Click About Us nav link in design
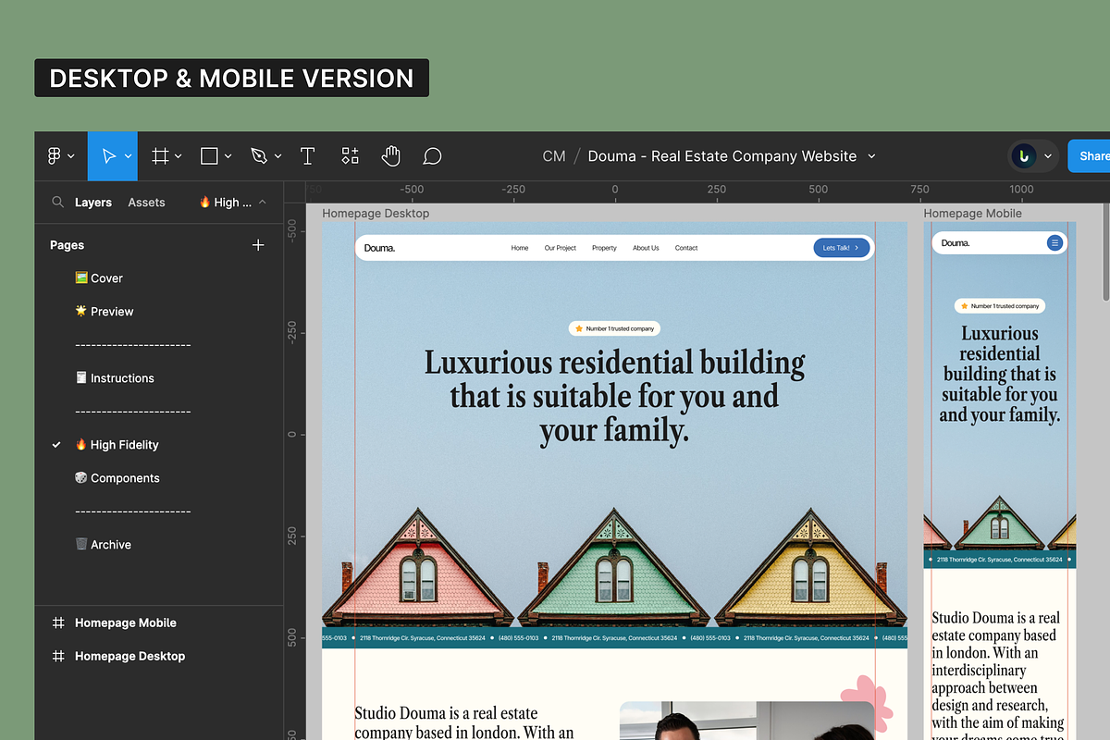The height and width of the screenshot is (740, 1110). coord(646,248)
